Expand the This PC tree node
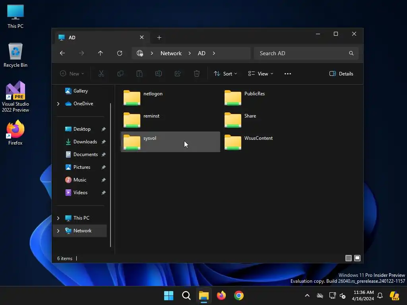This screenshot has width=407, height=305. (x=58, y=218)
